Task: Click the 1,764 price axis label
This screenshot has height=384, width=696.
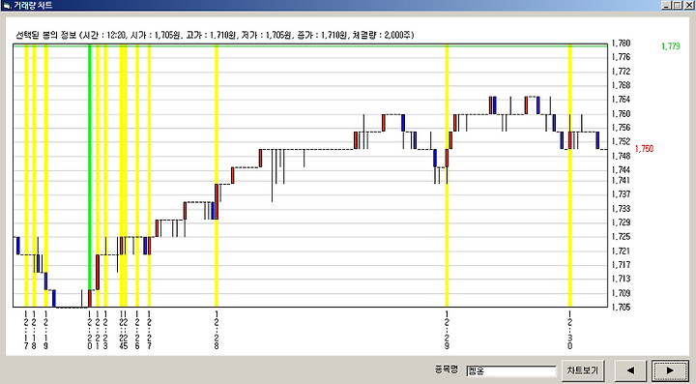Action: click(x=621, y=100)
